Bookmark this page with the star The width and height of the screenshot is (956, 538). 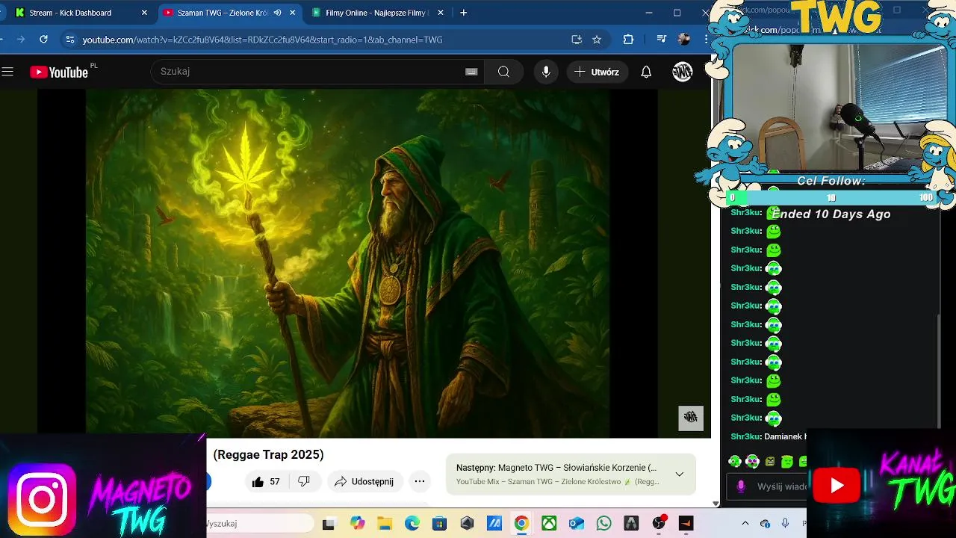pyautogui.click(x=597, y=40)
